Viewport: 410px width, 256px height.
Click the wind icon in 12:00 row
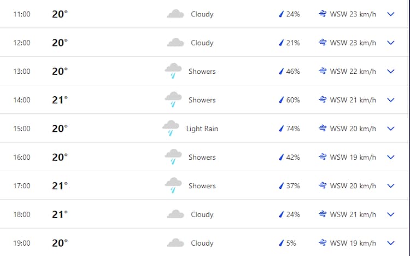323,43
